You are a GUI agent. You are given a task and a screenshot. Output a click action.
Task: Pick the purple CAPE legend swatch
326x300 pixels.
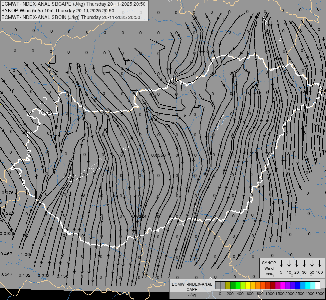287,285
